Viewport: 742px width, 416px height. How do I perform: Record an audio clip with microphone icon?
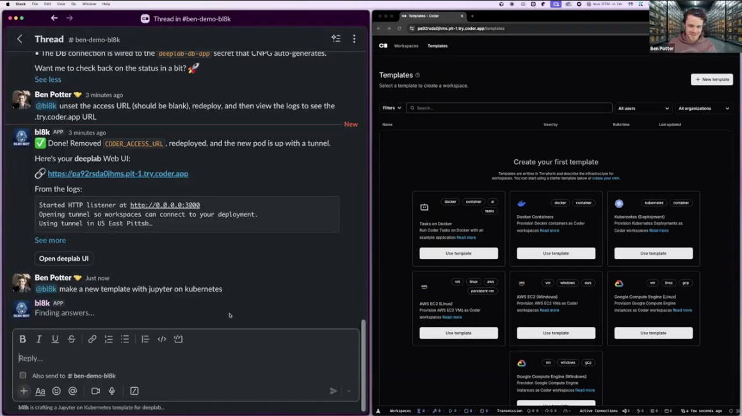[x=111, y=391]
